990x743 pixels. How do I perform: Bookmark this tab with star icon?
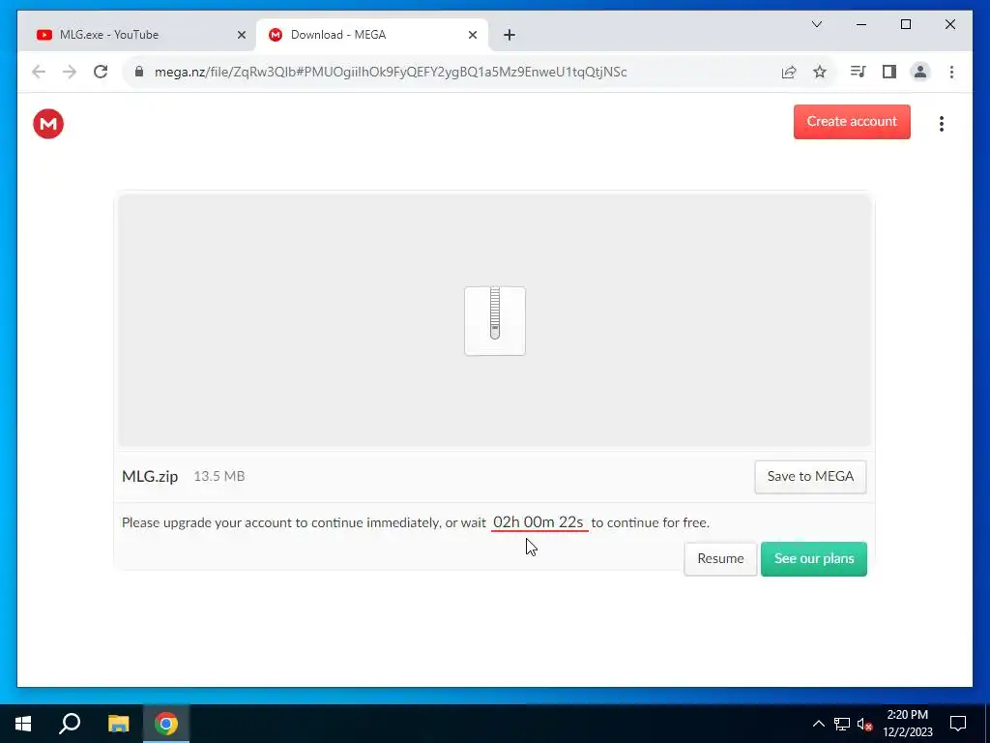pos(820,72)
